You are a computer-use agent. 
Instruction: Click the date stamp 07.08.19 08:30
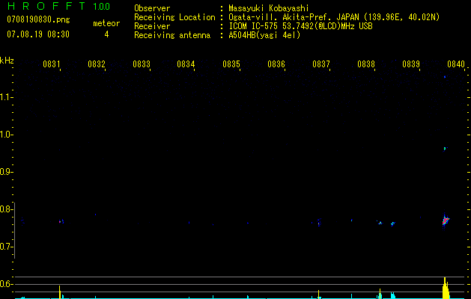[x=38, y=34]
